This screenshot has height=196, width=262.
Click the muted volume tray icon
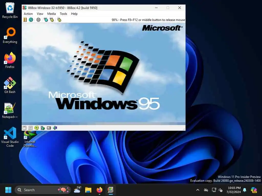pyautogui.click(x=221, y=190)
